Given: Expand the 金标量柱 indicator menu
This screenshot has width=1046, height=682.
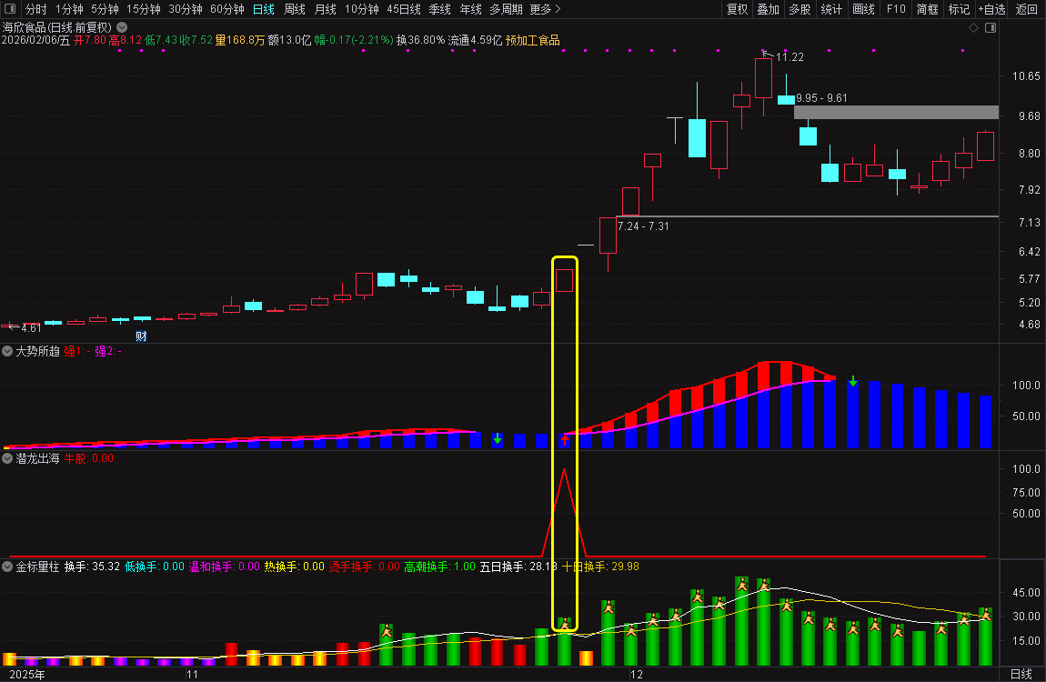Looking at the screenshot, I should pos(7,567).
